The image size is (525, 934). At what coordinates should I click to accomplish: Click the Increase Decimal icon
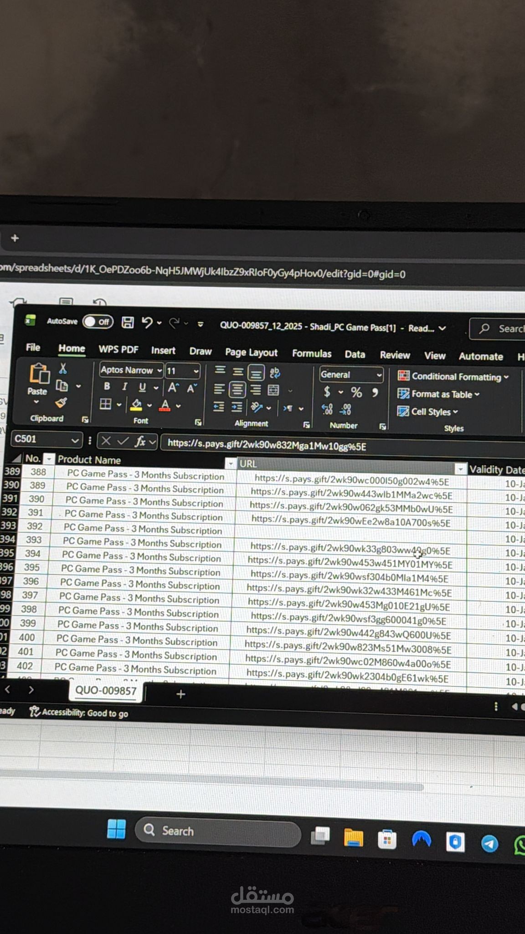coord(327,410)
